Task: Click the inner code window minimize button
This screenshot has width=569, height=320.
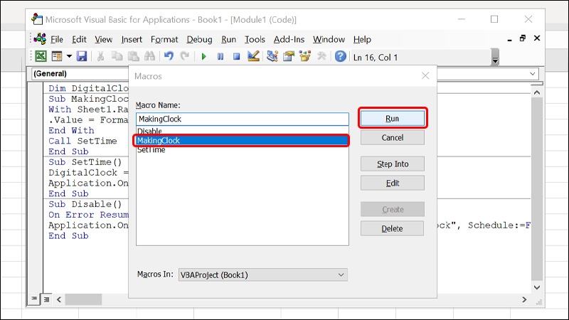Action: [509, 39]
